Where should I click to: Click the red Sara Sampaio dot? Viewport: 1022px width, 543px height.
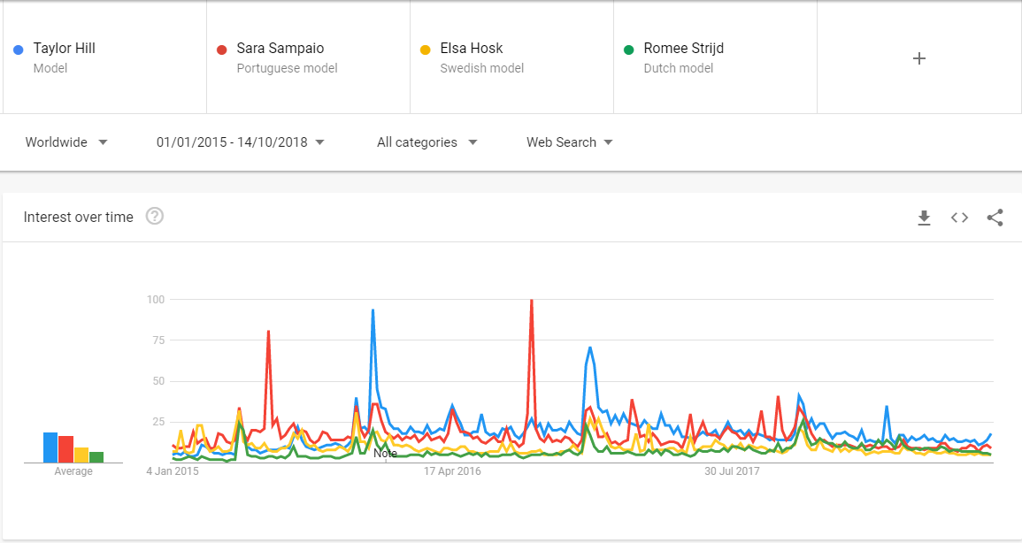tap(221, 50)
